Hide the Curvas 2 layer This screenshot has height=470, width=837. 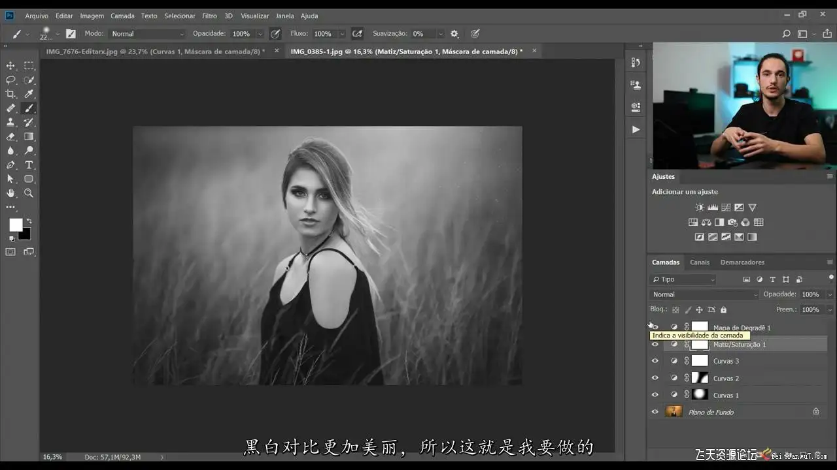click(655, 378)
